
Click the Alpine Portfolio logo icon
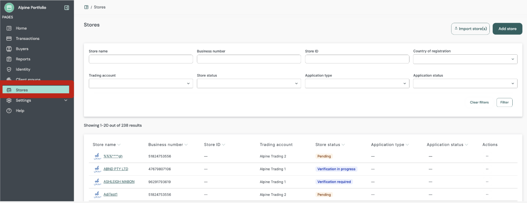click(9, 7)
